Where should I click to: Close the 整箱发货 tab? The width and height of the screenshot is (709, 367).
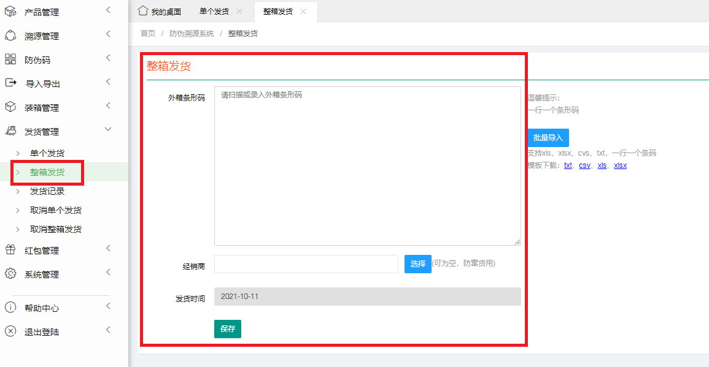pyautogui.click(x=303, y=12)
